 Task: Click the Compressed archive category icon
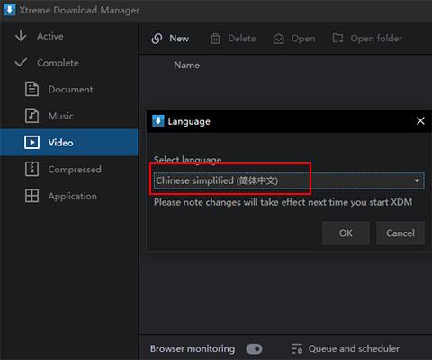tap(31, 169)
